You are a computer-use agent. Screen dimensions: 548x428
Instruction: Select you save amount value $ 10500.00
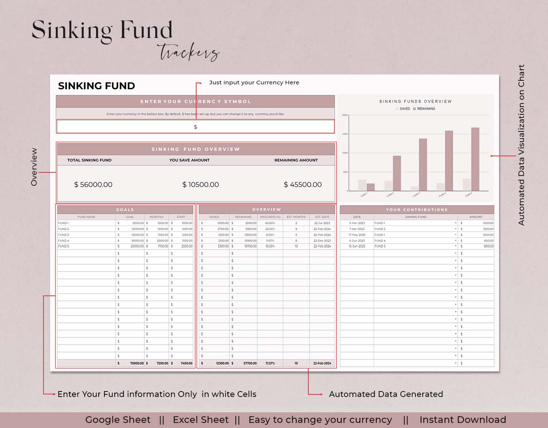(x=201, y=185)
